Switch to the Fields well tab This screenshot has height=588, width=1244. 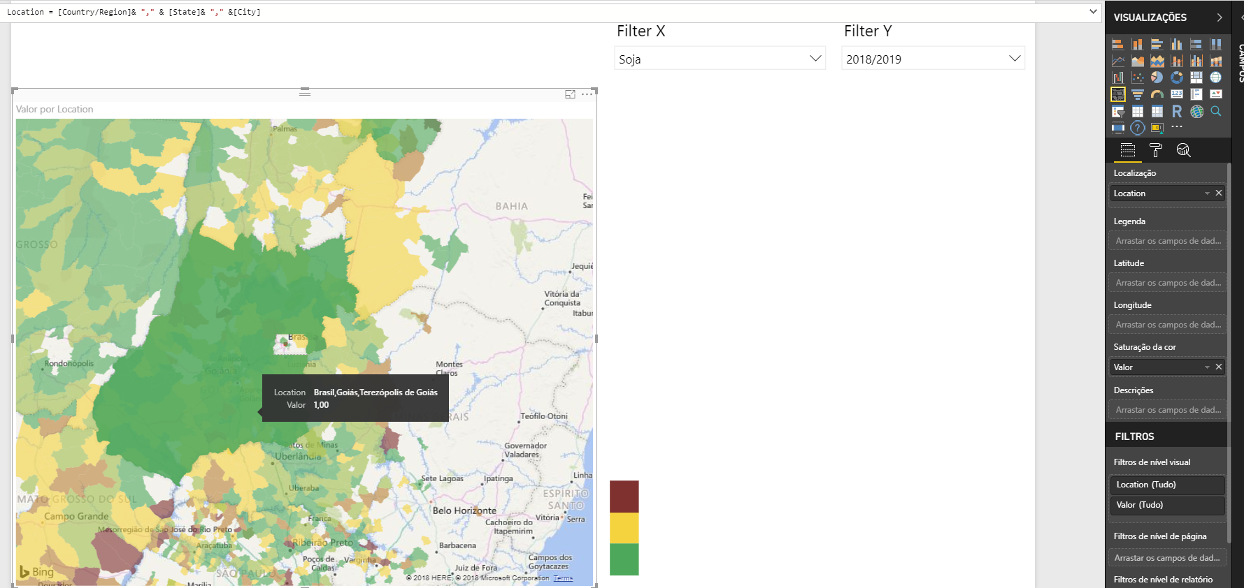pyautogui.click(x=1127, y=150)
